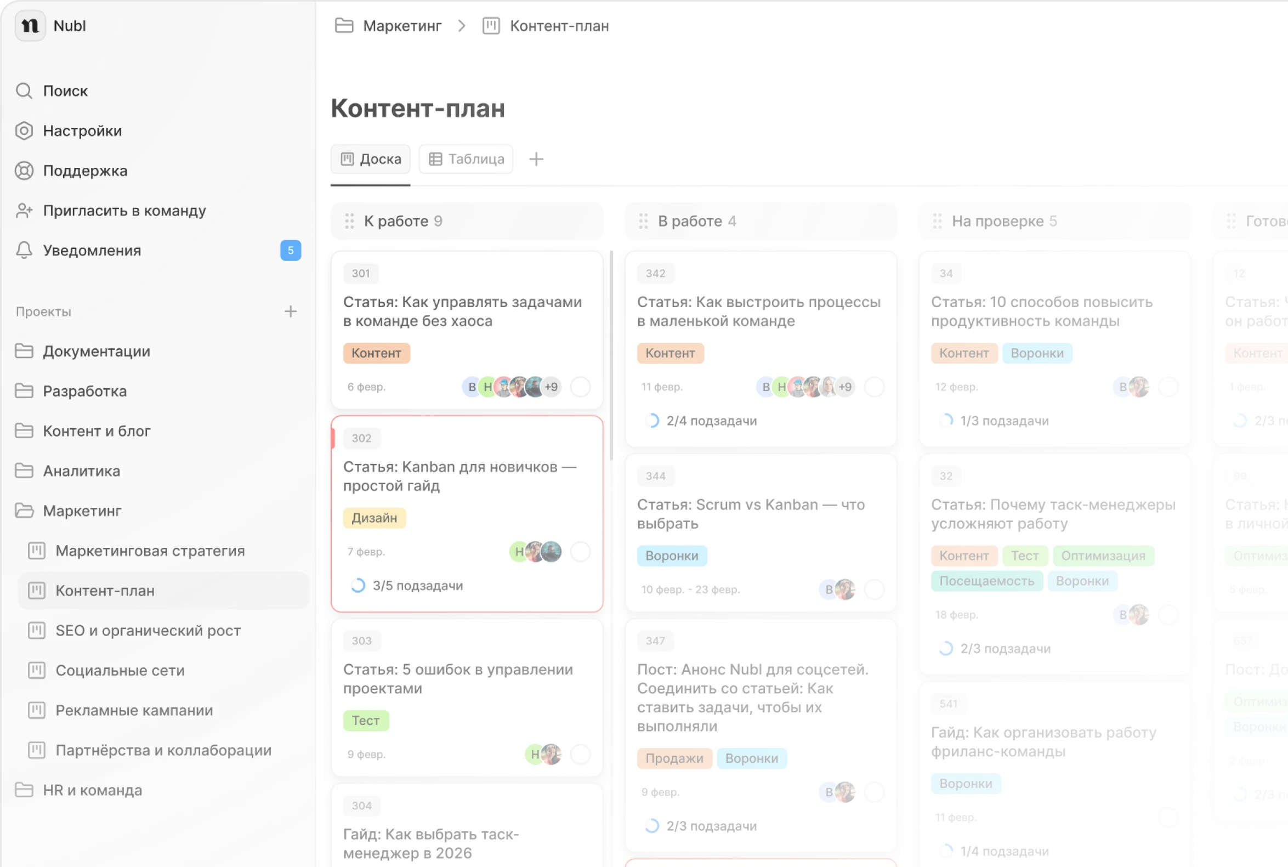Screen dimensions: 1288x867
Task: Switch to the Доска view tab
Action: click(370, 159)
